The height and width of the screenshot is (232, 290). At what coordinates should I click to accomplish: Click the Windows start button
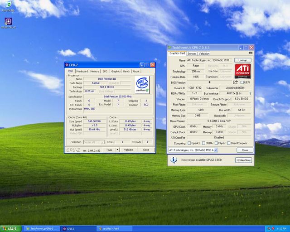coord(11,229)
